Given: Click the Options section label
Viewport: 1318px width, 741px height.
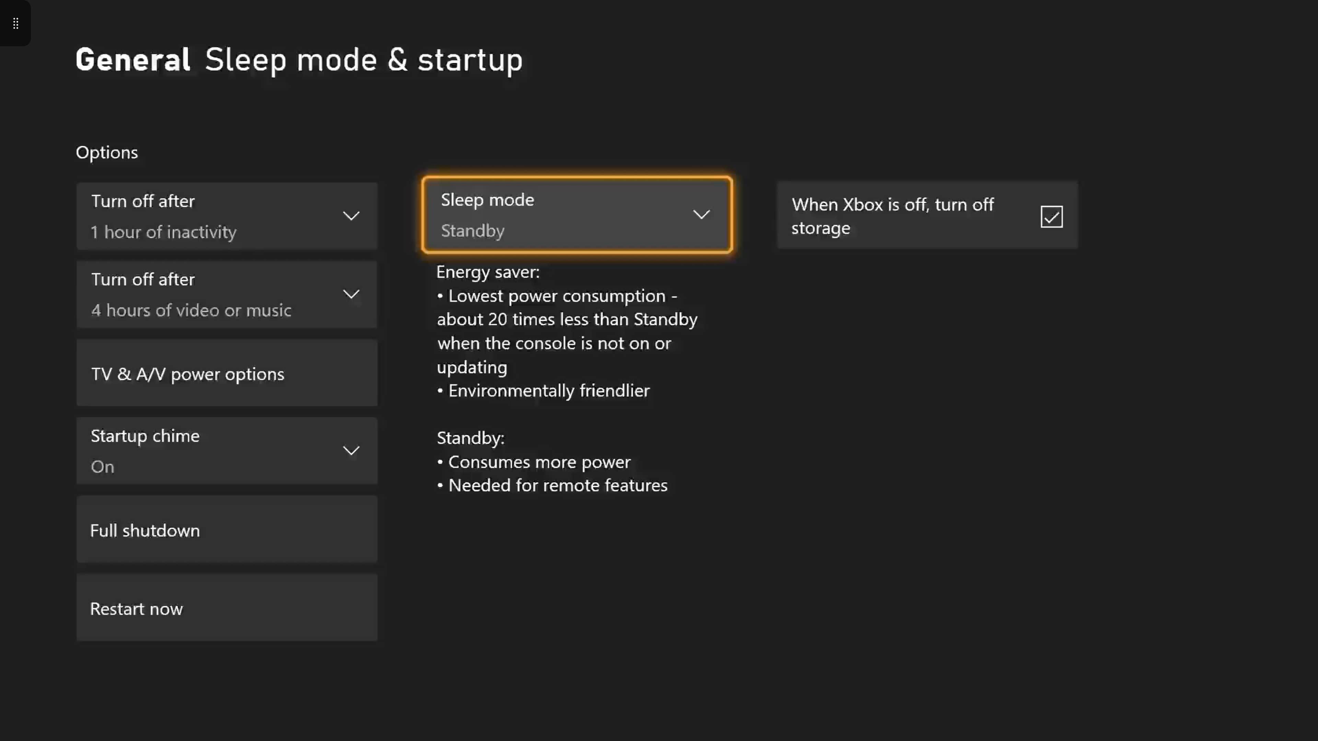Looking at the screenshot, I should point(106,152).
